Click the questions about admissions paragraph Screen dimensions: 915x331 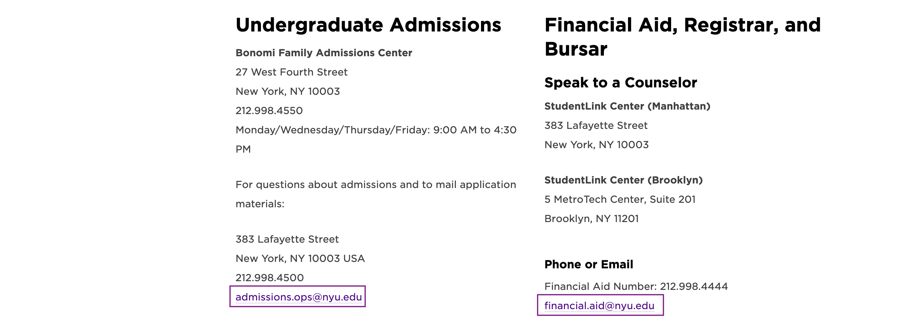click(x=376, y=194)
